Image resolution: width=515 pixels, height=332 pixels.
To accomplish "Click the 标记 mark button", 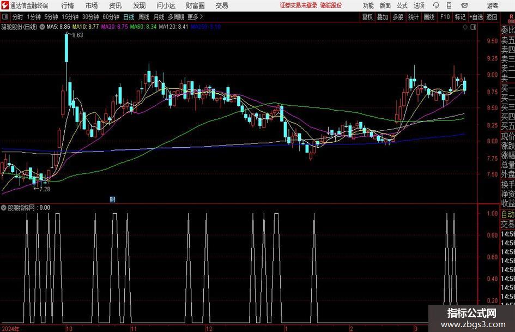I will pos(460,17).
